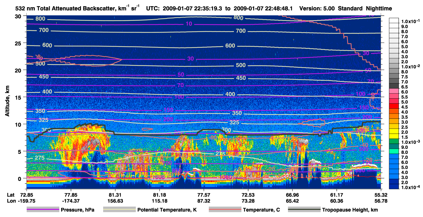
Task: Click longitude value '65.42'
Action: (x=293, y=201)
